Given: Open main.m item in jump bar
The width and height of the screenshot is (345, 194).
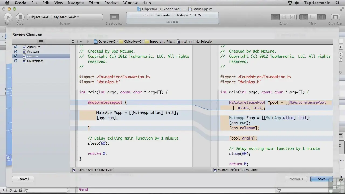Looking at the screenshot, I should [184, 41].
